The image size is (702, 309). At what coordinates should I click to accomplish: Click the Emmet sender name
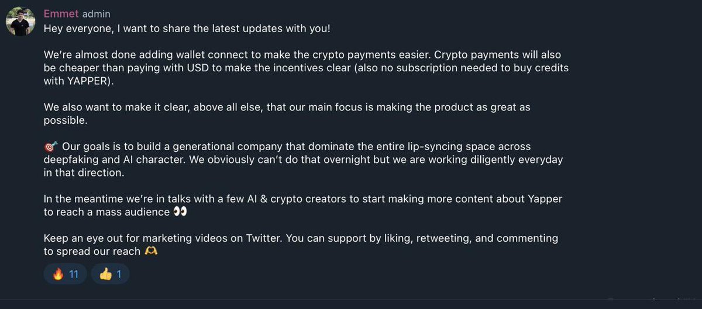coord(61,14)
